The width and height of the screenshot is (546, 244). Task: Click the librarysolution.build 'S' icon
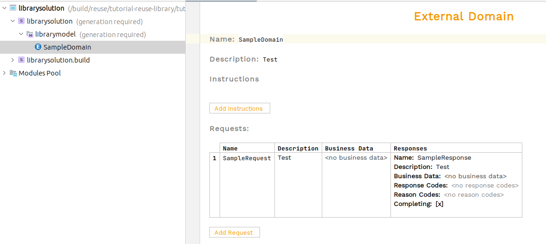(21, 60)
